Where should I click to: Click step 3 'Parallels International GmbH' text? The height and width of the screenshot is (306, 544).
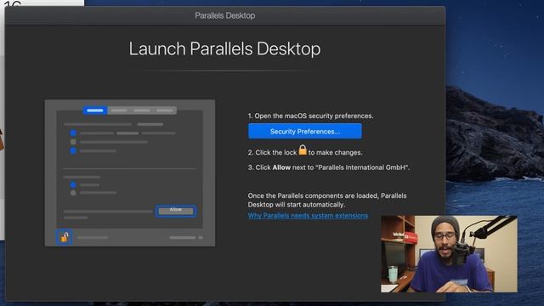[362, 167]
